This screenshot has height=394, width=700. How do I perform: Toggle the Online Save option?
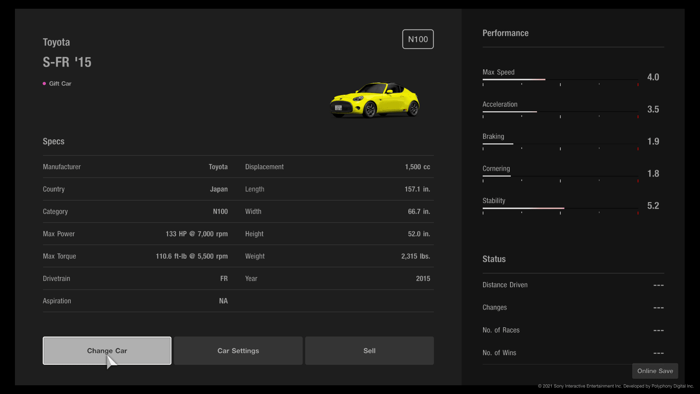655,371
